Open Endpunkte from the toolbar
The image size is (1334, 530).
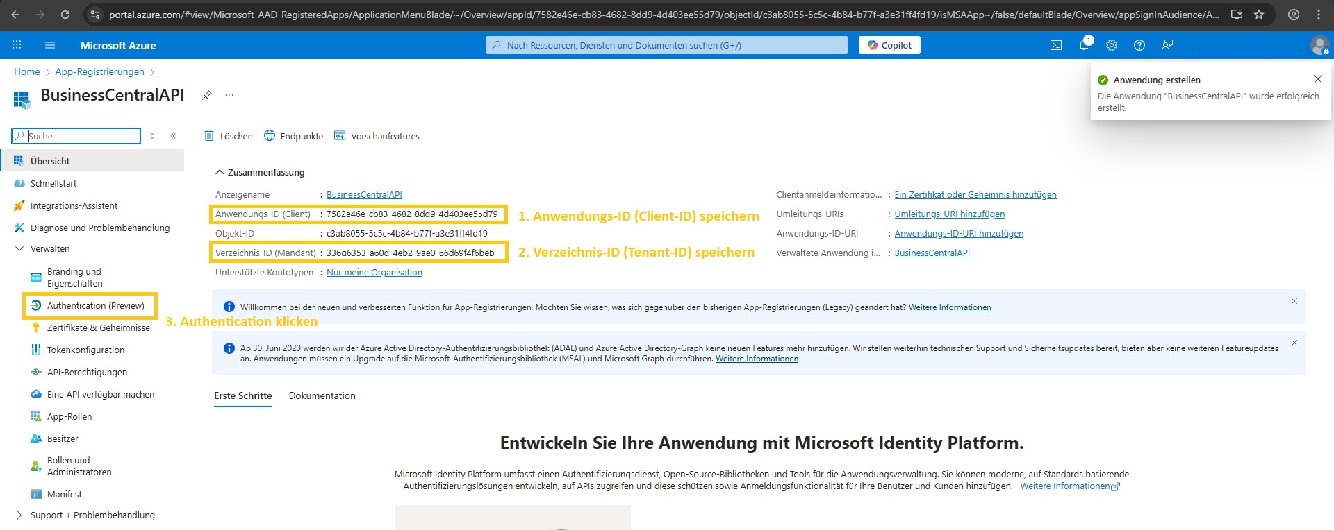(294, 136)
